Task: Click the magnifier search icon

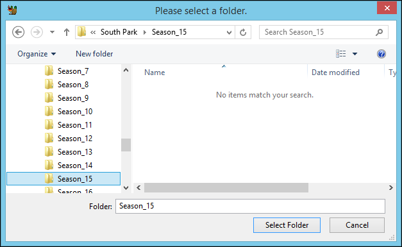Action: click(379, 32)
